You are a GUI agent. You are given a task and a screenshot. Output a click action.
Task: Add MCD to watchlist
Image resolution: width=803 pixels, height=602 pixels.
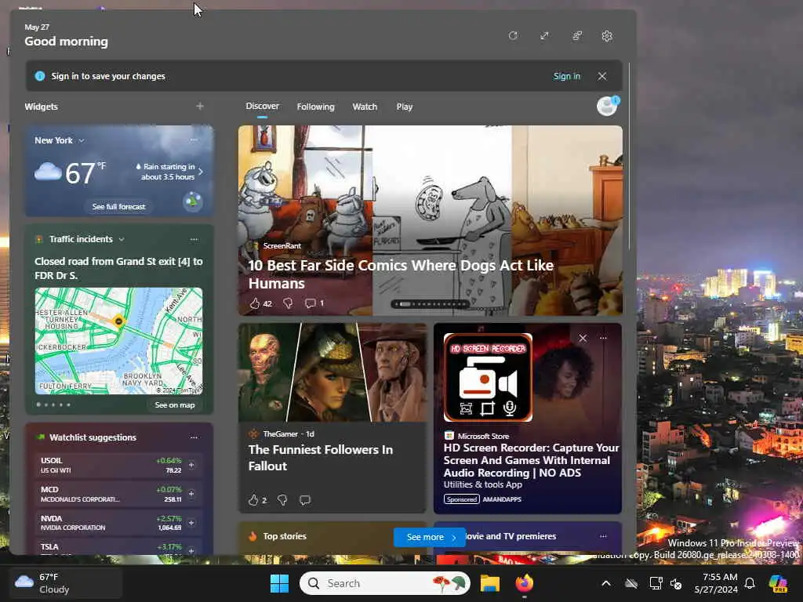pos(191,494)
